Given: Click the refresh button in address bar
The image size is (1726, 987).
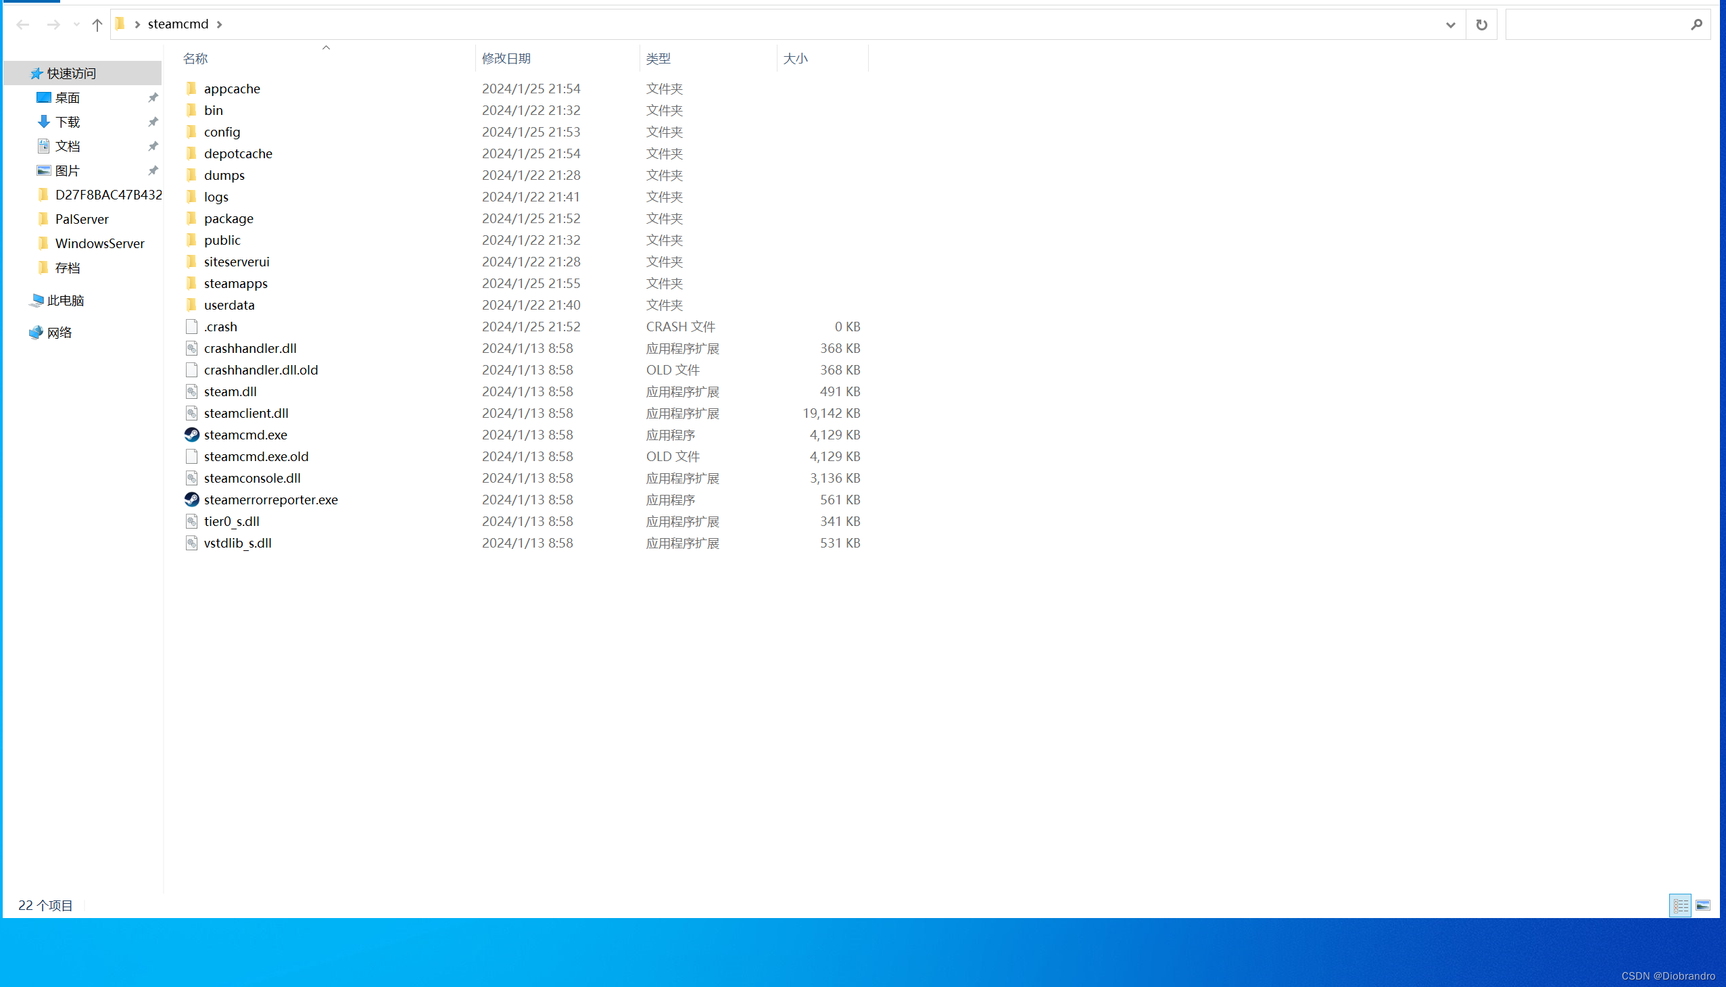Looking at the screenshot, I should [1481, 24].
